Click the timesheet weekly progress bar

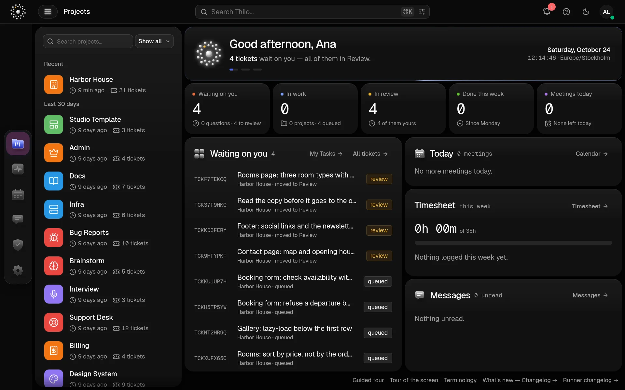point(513,243)
